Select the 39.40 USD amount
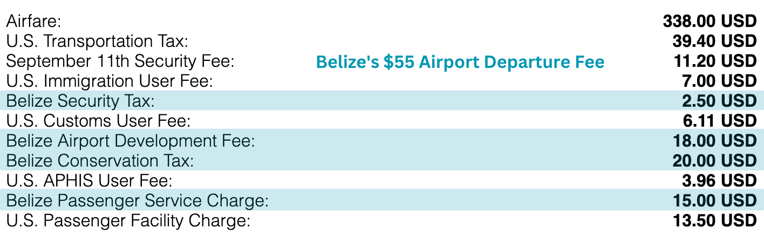 [715, 42]
